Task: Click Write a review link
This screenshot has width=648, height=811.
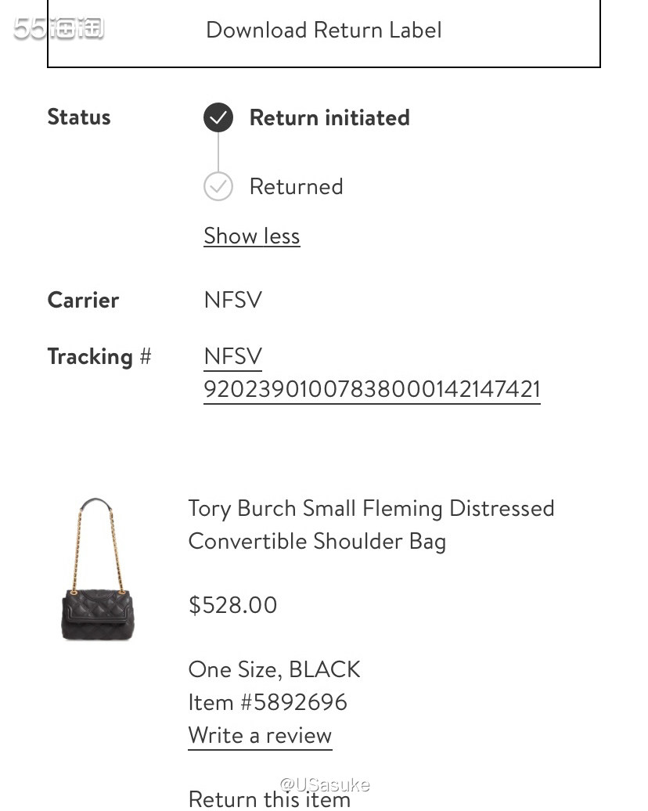Action: [260, 736]
